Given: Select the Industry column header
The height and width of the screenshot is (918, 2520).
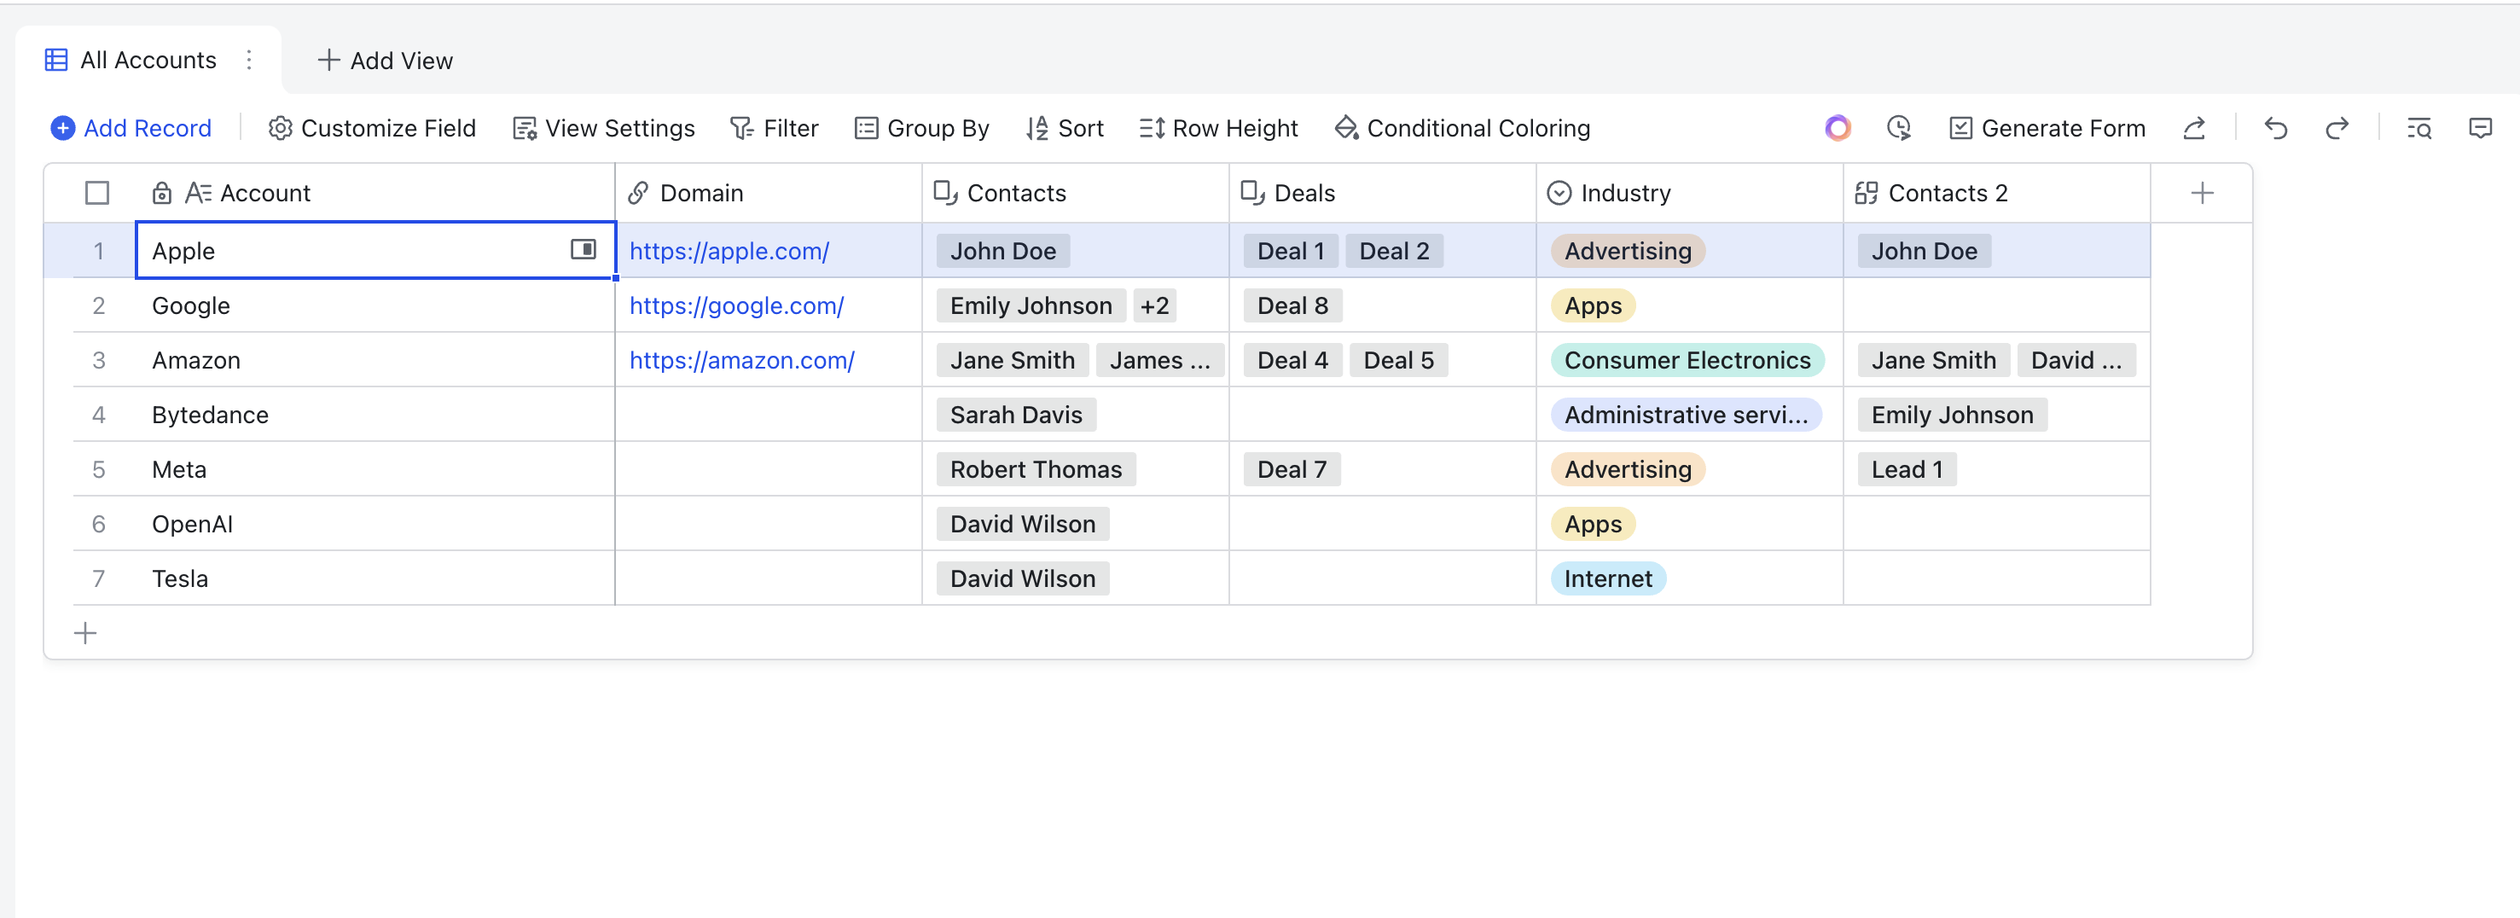Looking at the screenshot, I should click(x=1691, y=193).
